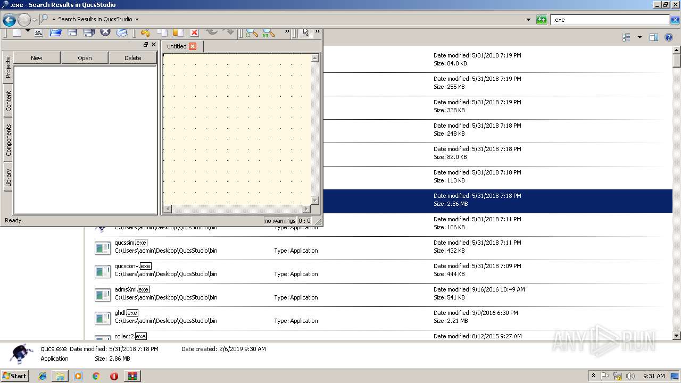Click Explorer file list scrollbar up arrow
681x383 pixels.
pyautogui.click(x=677, y=50)
